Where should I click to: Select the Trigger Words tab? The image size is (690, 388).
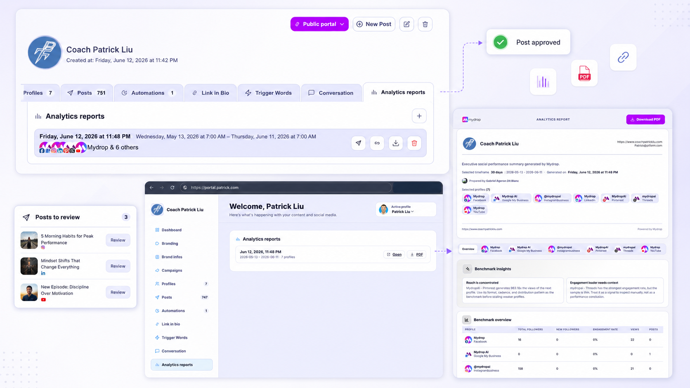tap(269, 93)
